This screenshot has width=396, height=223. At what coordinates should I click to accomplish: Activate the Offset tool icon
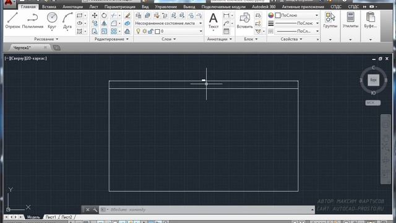pos(127,31)
